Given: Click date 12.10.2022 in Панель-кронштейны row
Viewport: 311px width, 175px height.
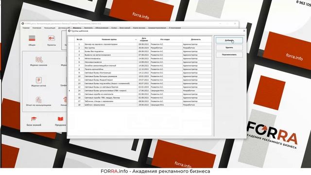Looking at the screenshot, I should [144, 69].
